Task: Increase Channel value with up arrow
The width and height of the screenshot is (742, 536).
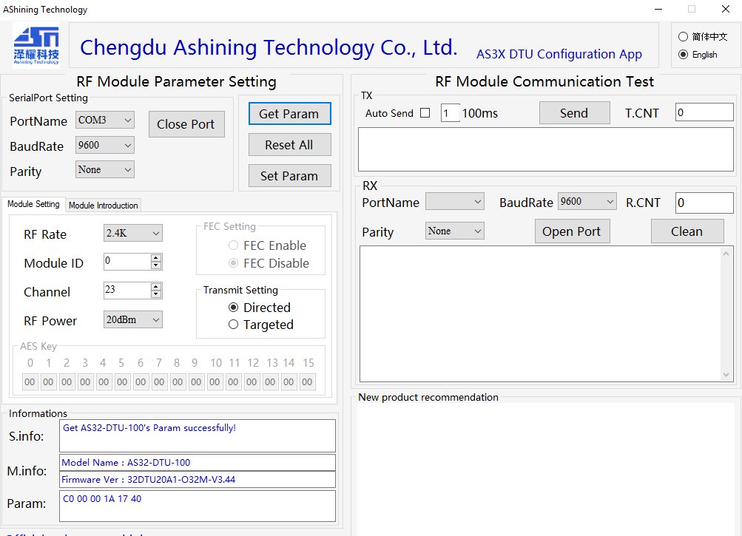Action: point(155,287)
